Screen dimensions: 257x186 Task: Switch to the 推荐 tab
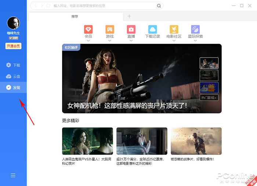click(x=75, y=16)
